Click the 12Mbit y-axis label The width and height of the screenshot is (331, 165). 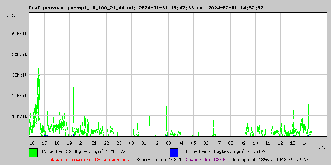(x=19, y=116)
